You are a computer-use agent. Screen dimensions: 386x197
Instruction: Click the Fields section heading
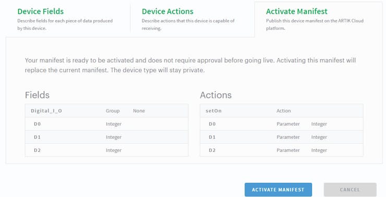pyautogui.click(x=37, y=95)
